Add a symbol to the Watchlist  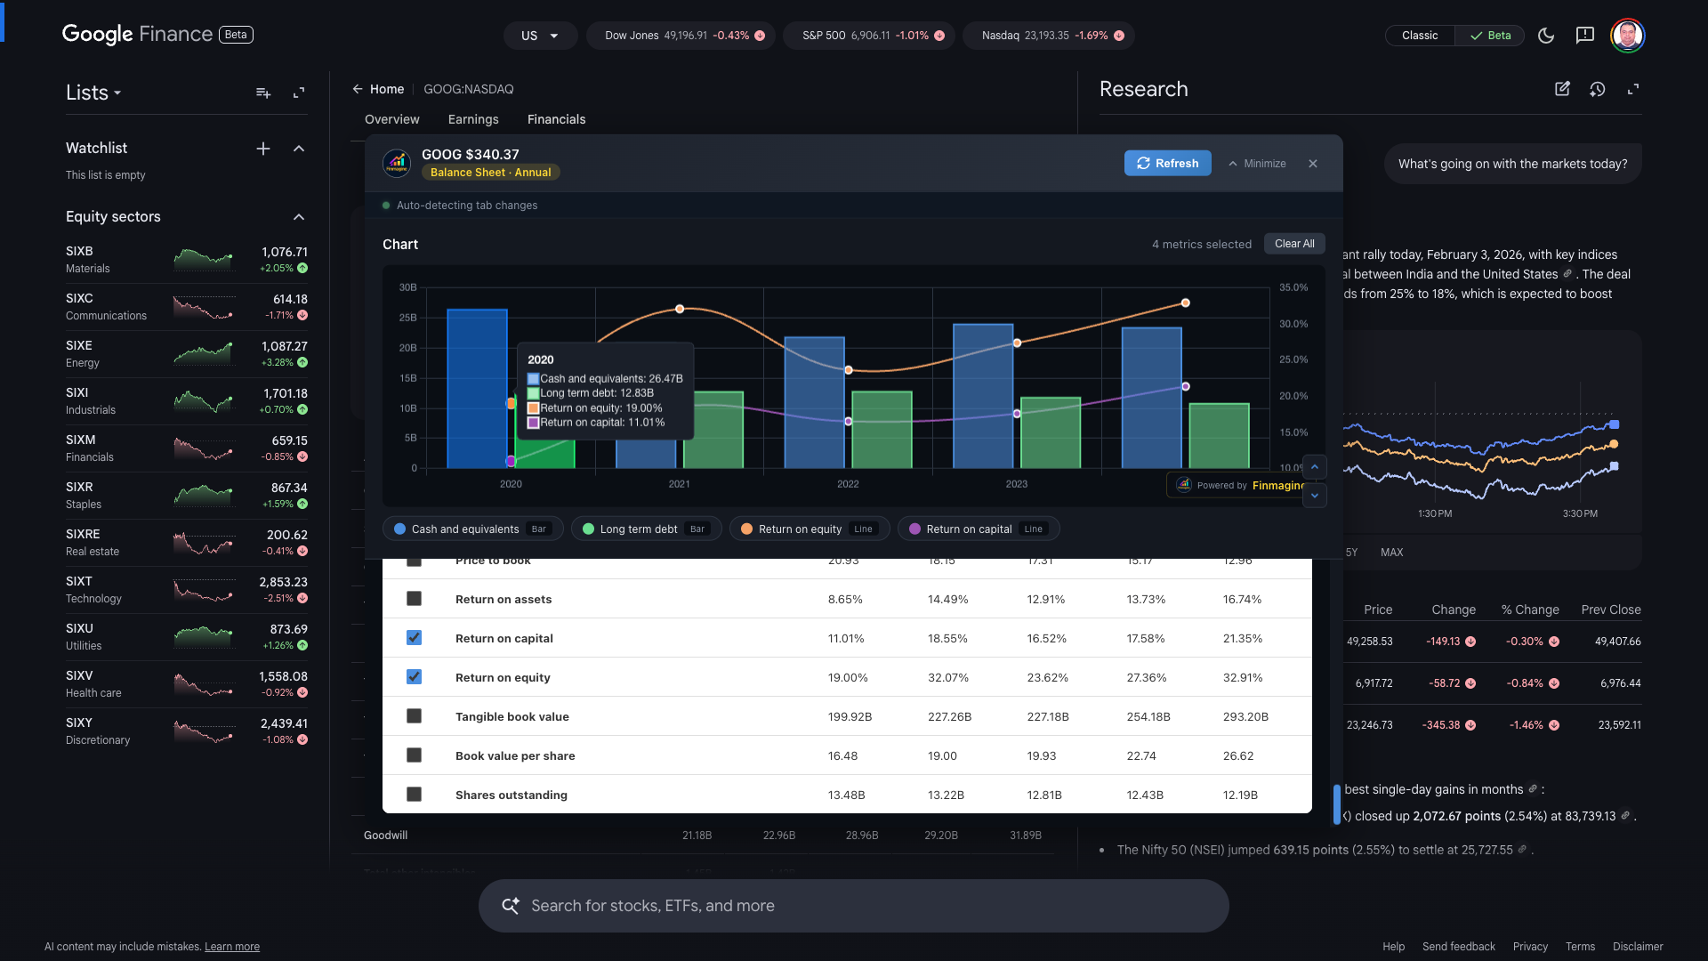[x=263, y=149]
